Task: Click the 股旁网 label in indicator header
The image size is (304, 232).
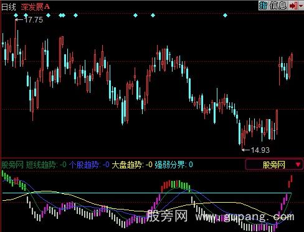Action: coord(12,165)
